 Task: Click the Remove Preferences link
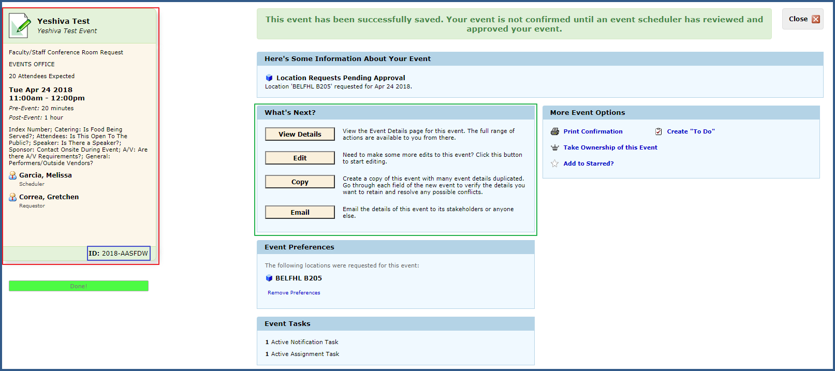coord(294,293)
